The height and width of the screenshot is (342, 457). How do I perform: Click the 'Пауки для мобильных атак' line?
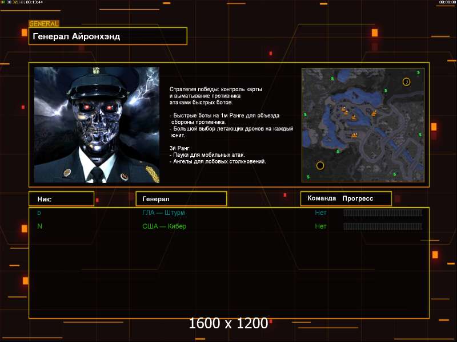point(207,154)
